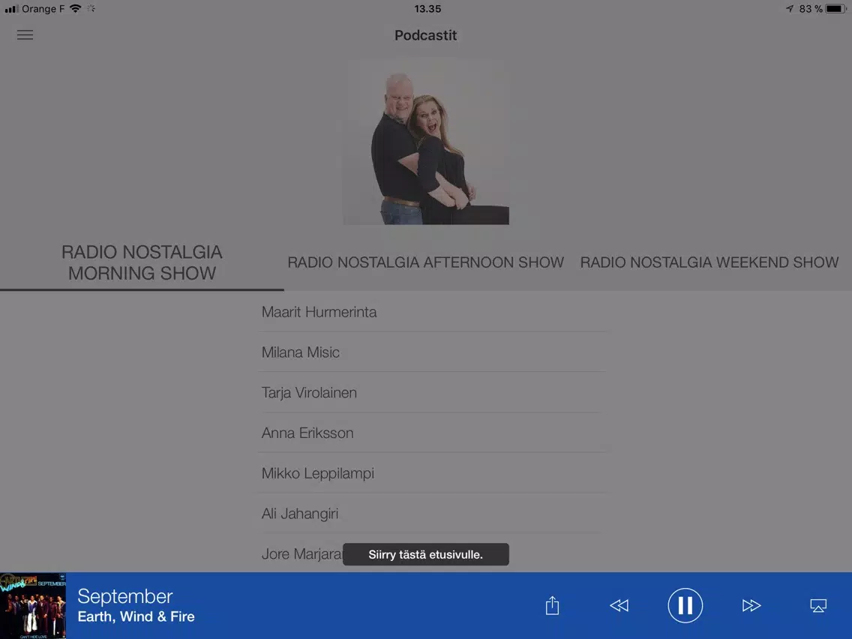This screenshot has width=852, height=639.
Task: Open the Milana Misic podcast episode
Action: (x=433, y=352)
